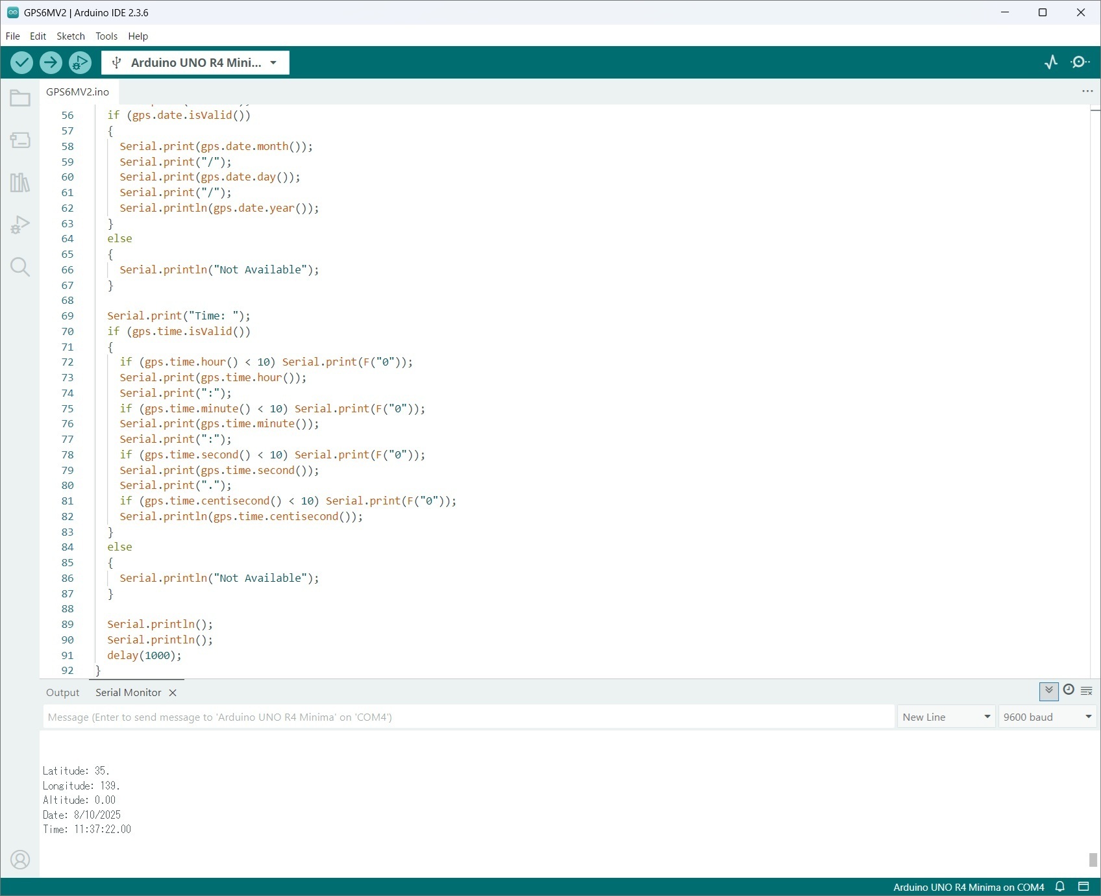Open the Serial Plotter icon
This screenshot has height=896, width=1101.
(1051, 62)
